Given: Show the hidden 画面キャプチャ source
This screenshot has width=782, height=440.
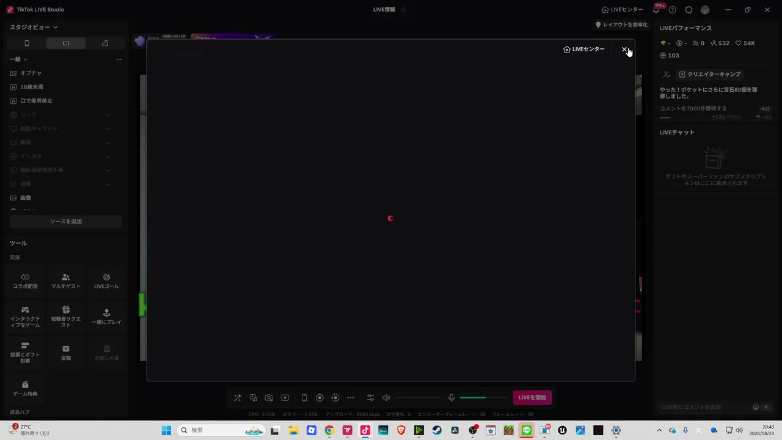Looking at the screenshot, I should point(108,128).
